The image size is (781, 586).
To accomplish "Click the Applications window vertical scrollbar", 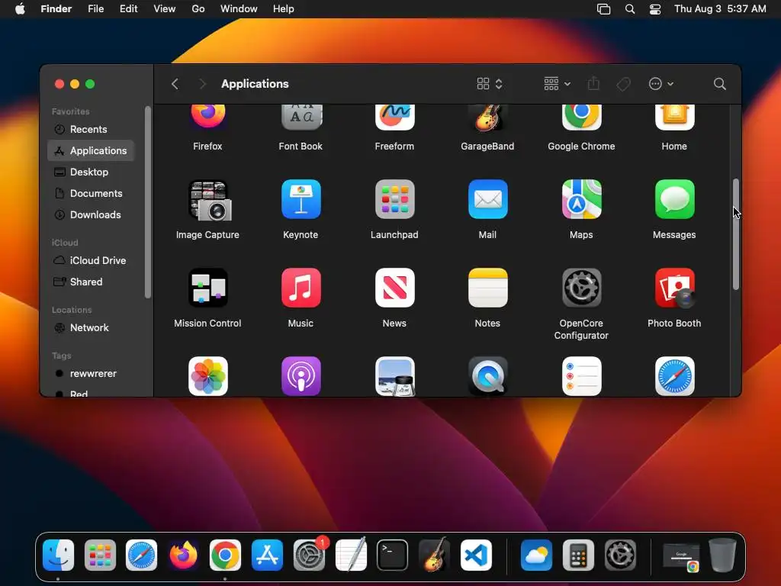I will pos(736,234).
